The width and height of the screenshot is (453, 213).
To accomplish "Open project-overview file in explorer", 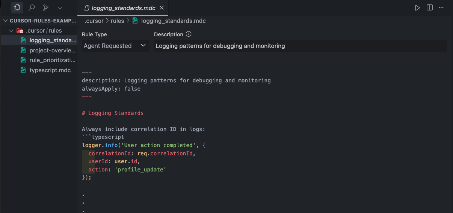I will (52, 50).
